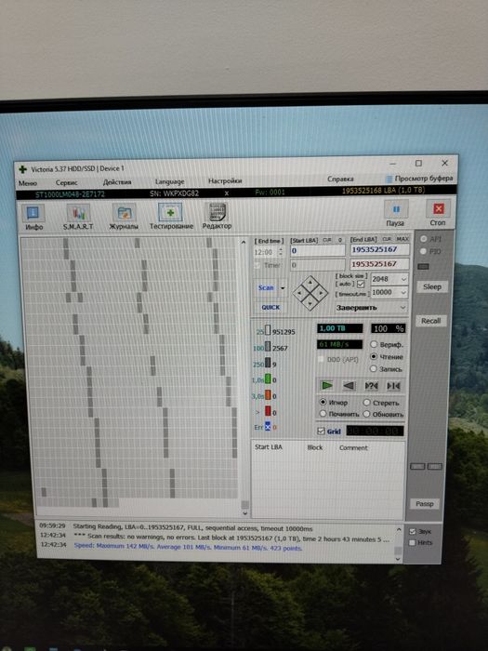Open the Инфо drive information toolbar icon
The height and width of the screenshot is (651, 488).
pyautogui.click(x=33, y=214)
